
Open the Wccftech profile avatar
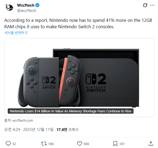(9, 7)
